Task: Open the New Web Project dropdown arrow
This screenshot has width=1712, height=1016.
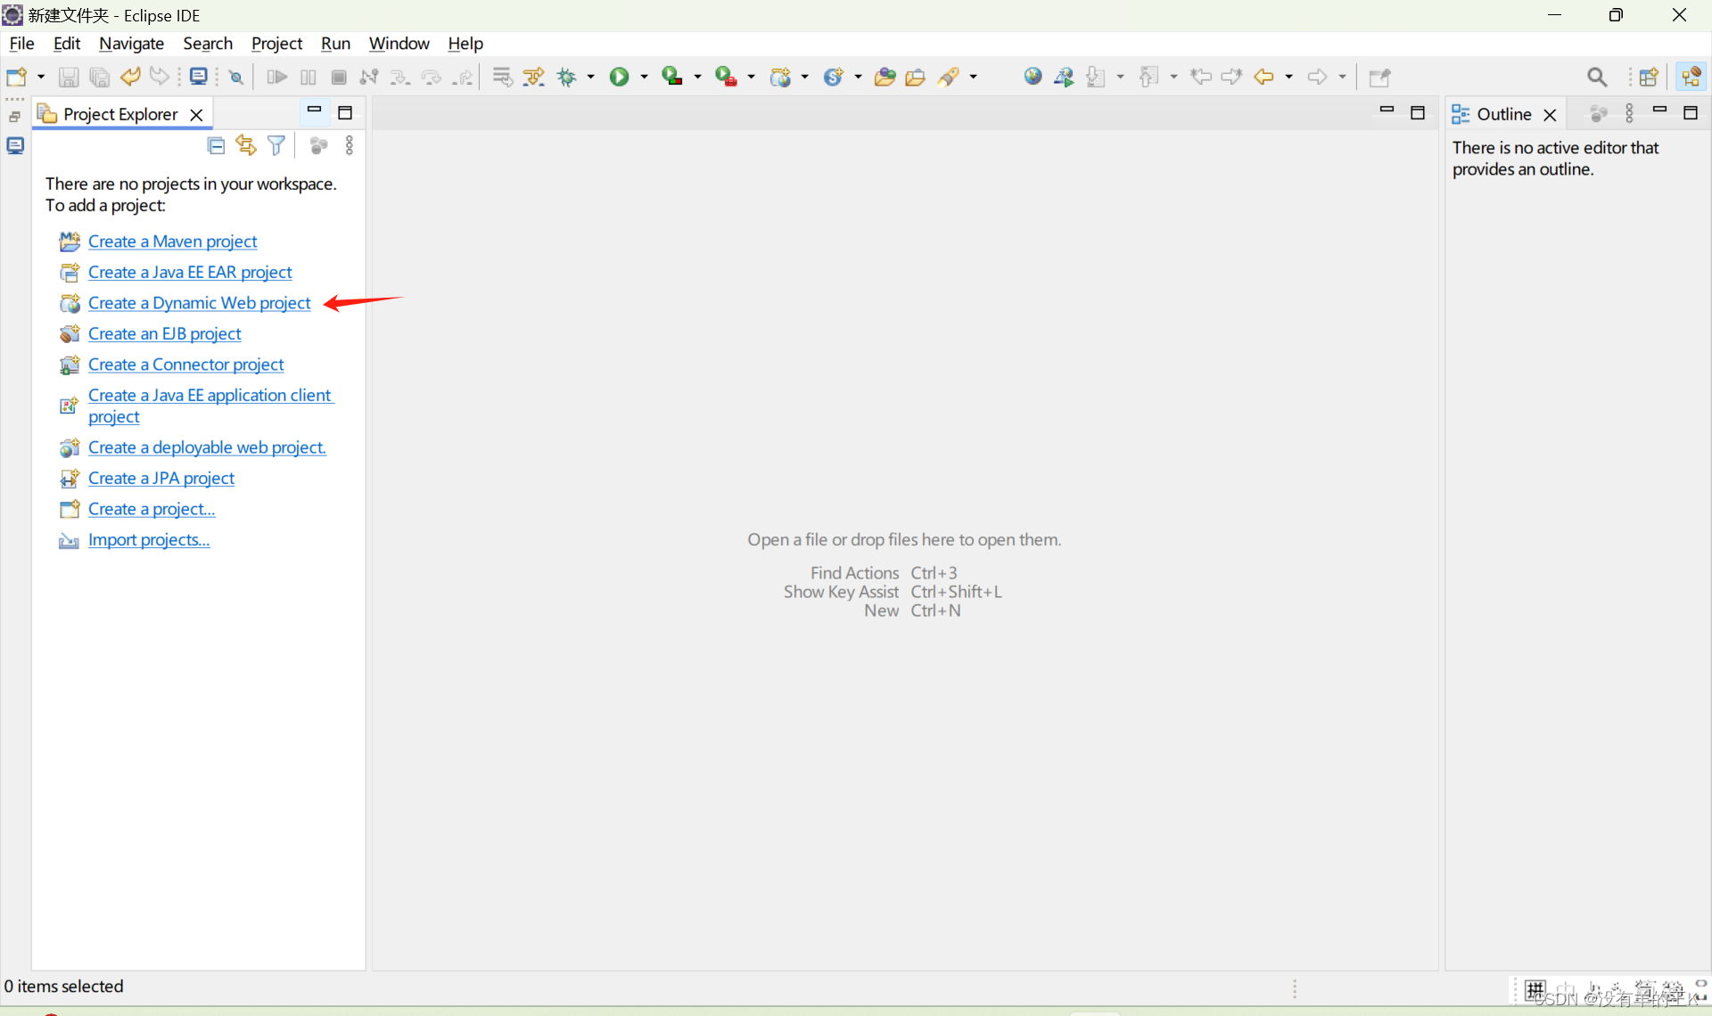Action: (805, 78)
